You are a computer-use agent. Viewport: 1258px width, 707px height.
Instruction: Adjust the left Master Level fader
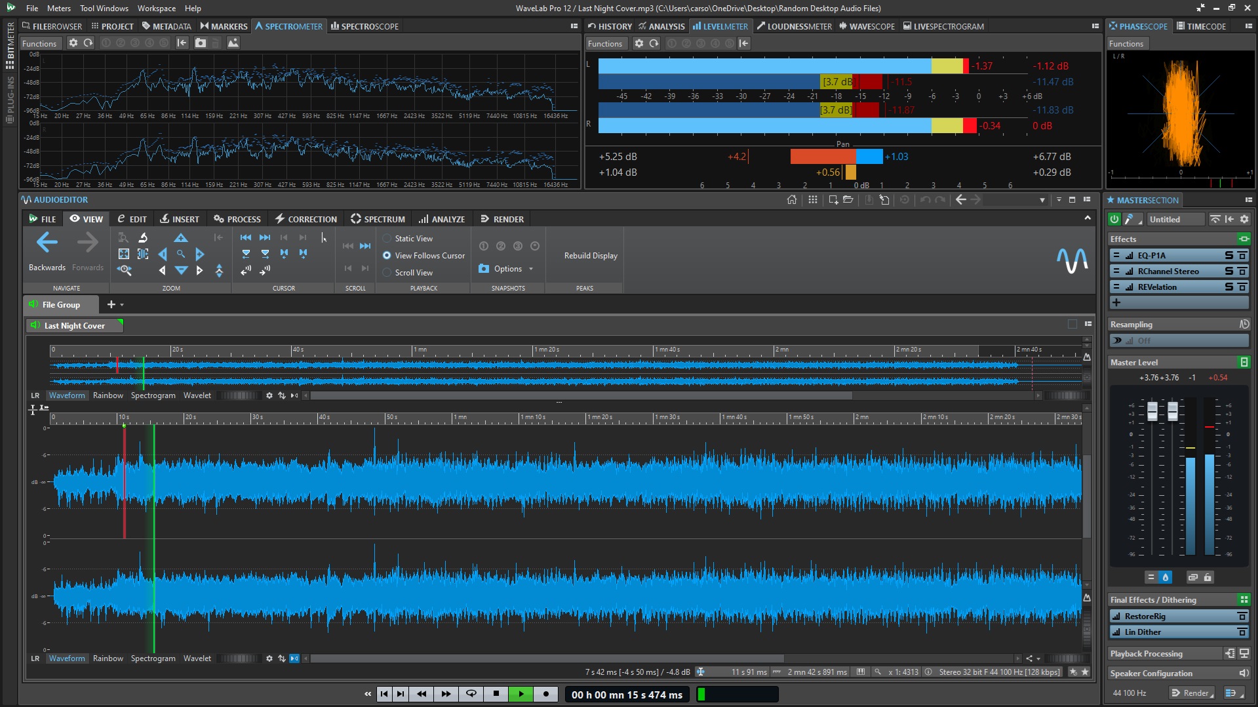point(1152,412)
